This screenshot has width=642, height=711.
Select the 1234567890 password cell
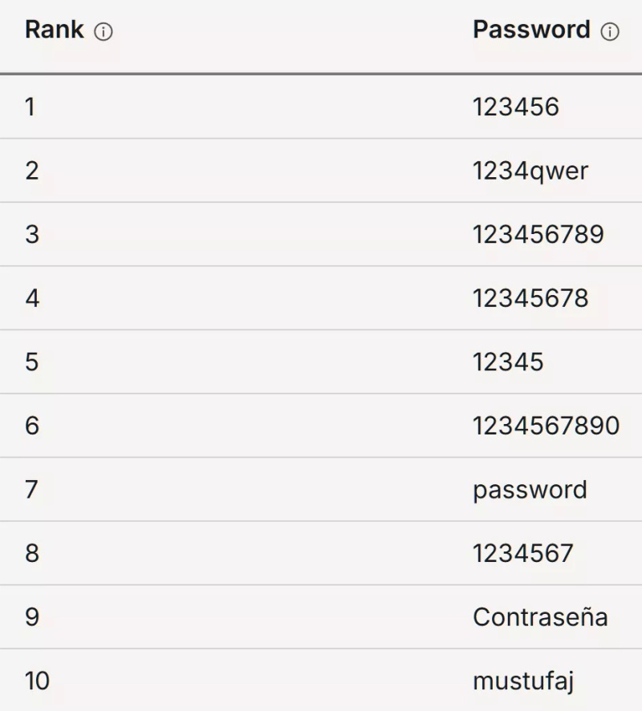(x=546, y=426)
